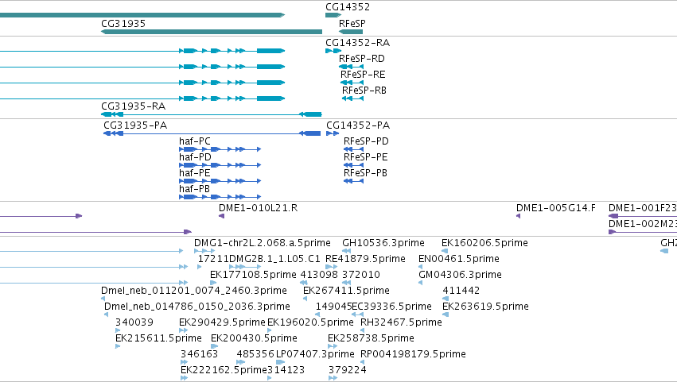Select the RFeSP gene arrow glyph
677x382 pixels.
click(x=351, y=32)
